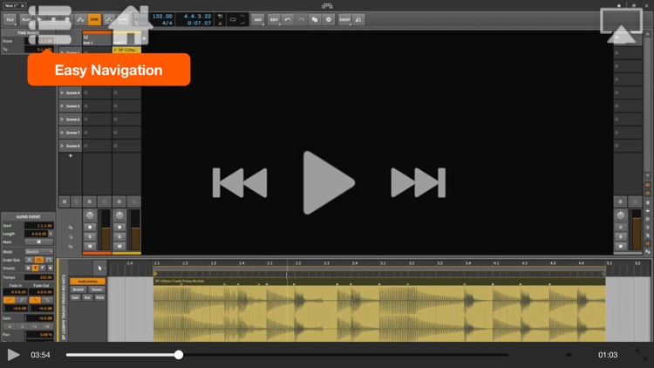Screen dimensions: 654x368
Task: Click the duplicate icon in the top toolbar
Action: point(315,19)
